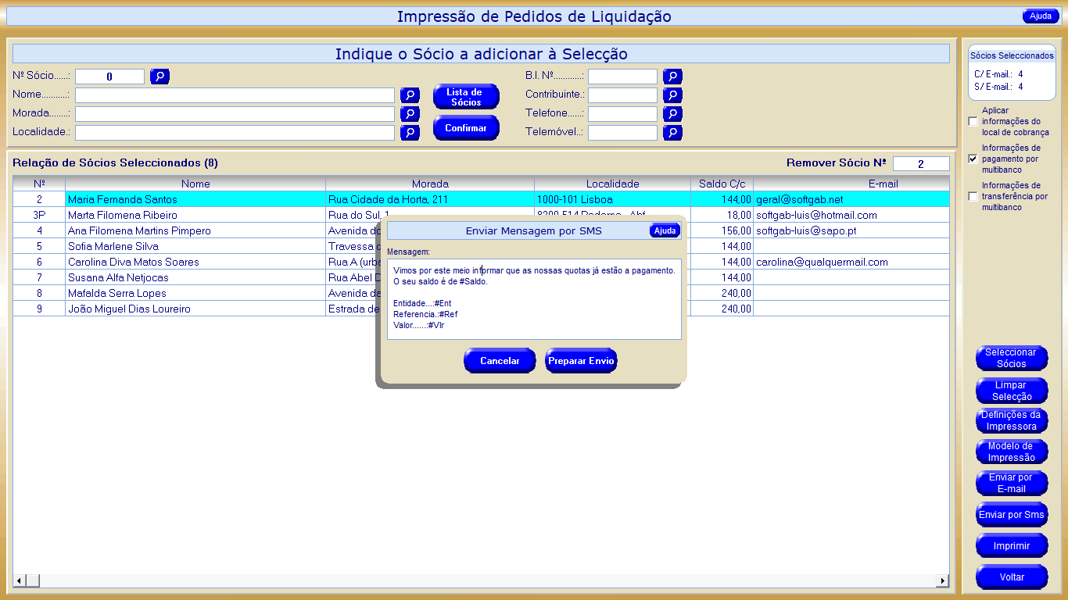The height and width of the screenshot is (600, 1068).
Task: Click the search icon beside the Telemóvel field
Action: point(672,133)
